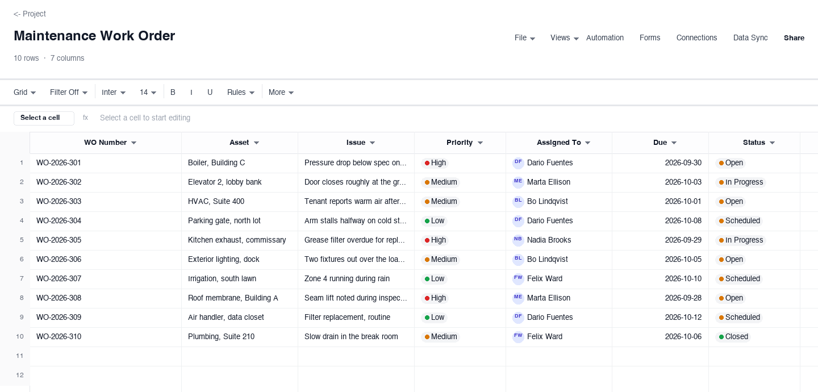
Task: Click the High priority tag for WO-2026-308
Action: 435,298
